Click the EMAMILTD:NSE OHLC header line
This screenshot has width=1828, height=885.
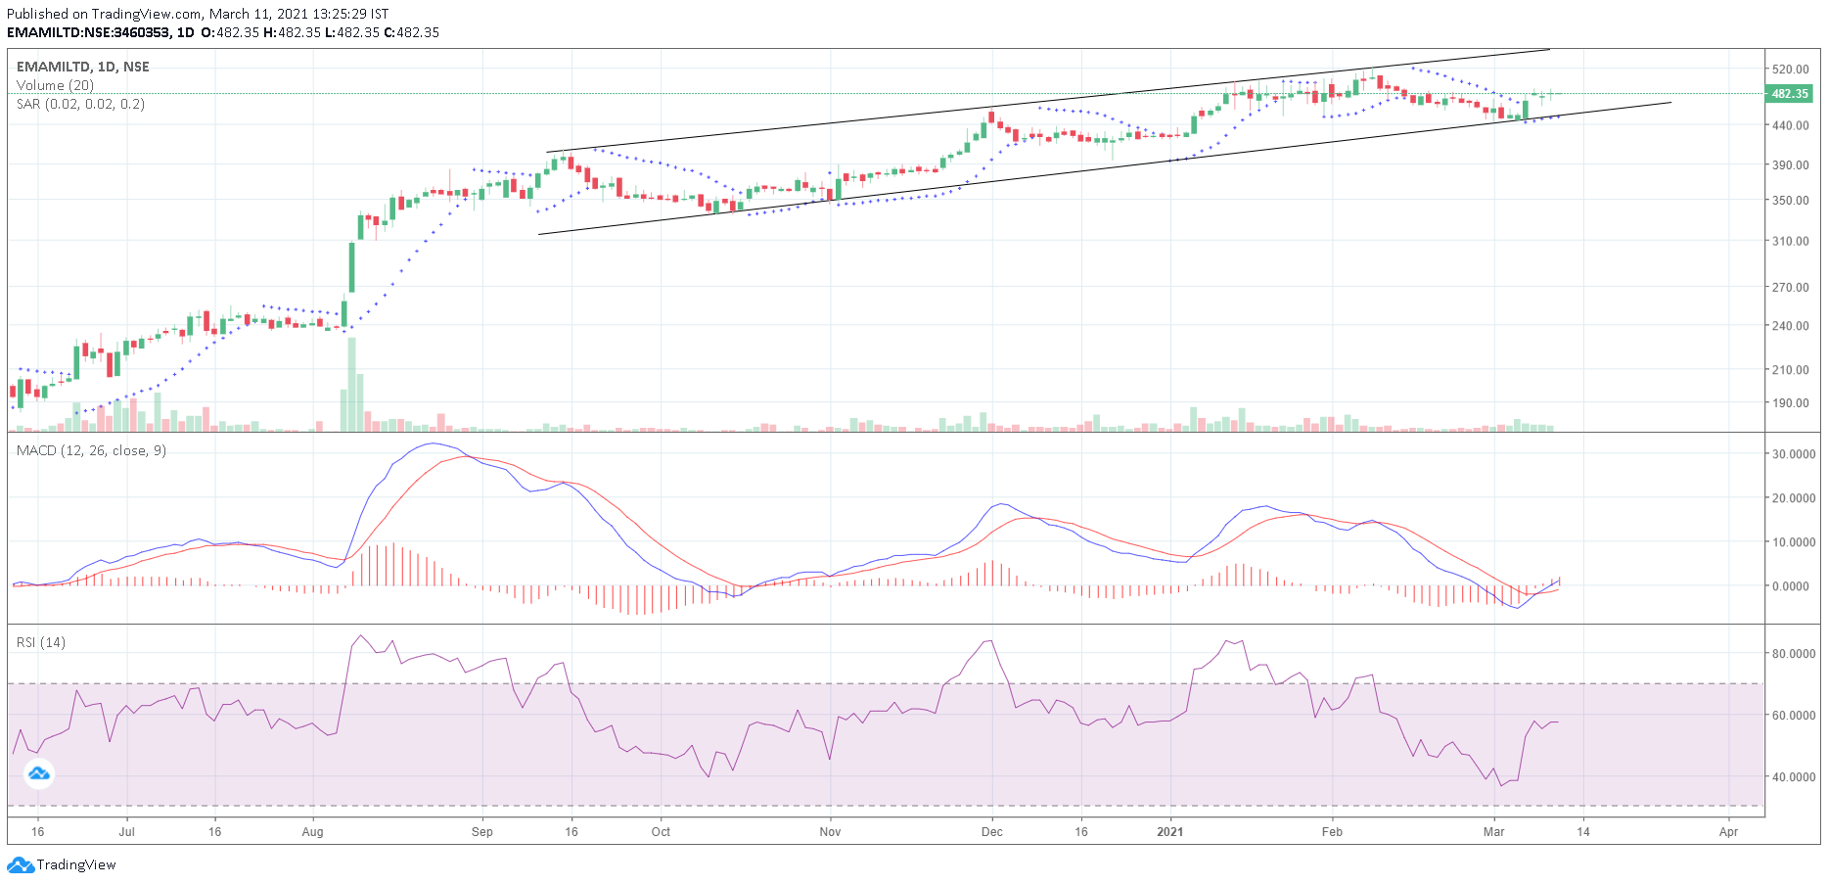[x=223, y=32]
